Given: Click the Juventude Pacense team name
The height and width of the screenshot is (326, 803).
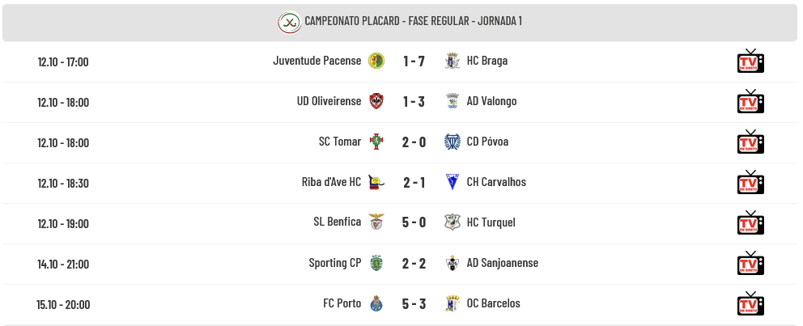Looking at the screenshot, I should 317,61.
